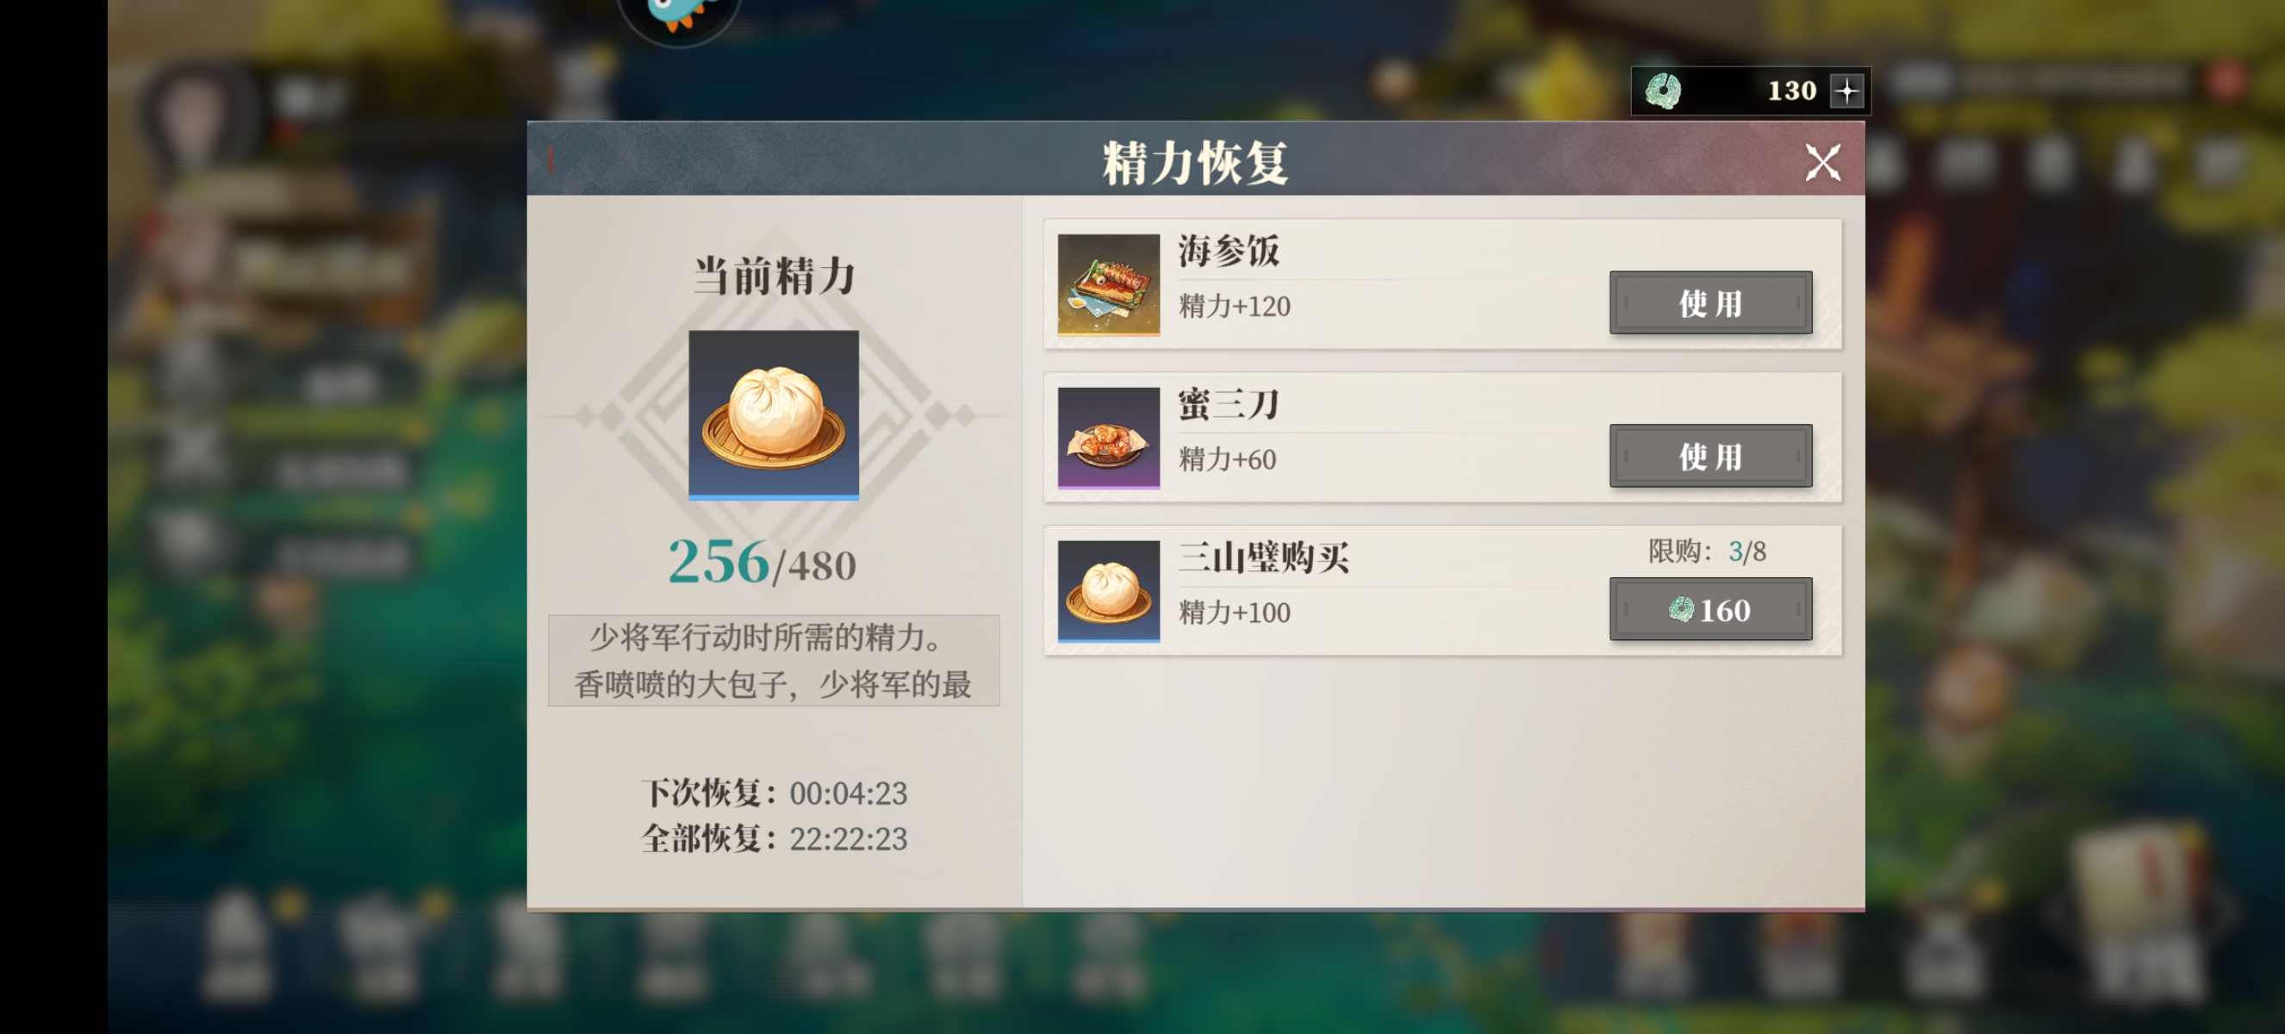This screenshot has height=1034, width=2285.
Task: Click the jade currency icon at top
Action: [x=1662, y=90]
